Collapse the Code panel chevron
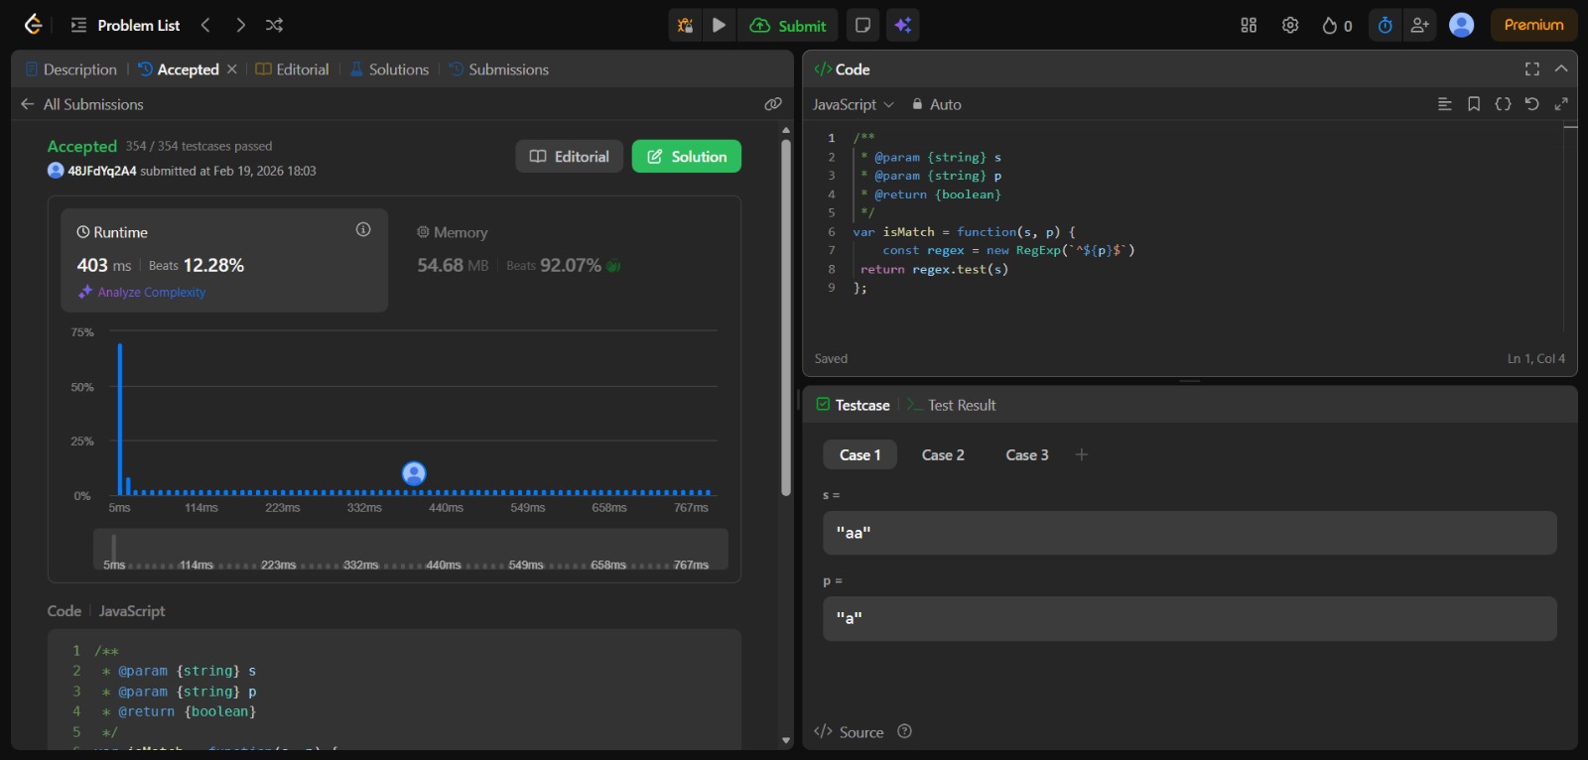This screenshot has height=760, width=1588. (1561, 68)
